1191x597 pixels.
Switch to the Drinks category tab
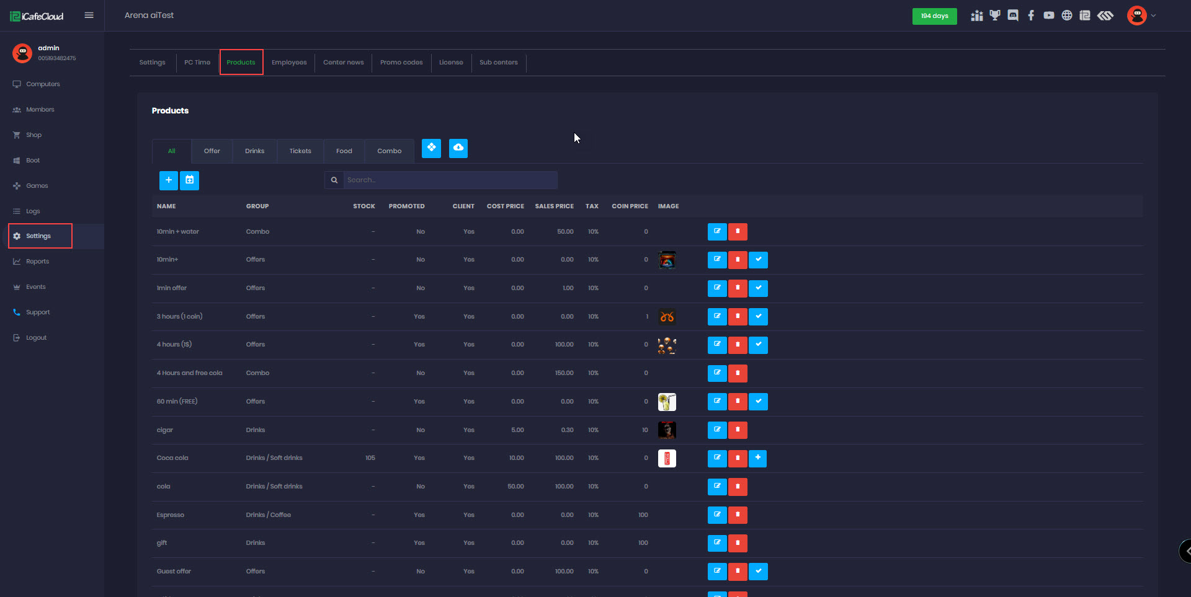tap(254, 151)
